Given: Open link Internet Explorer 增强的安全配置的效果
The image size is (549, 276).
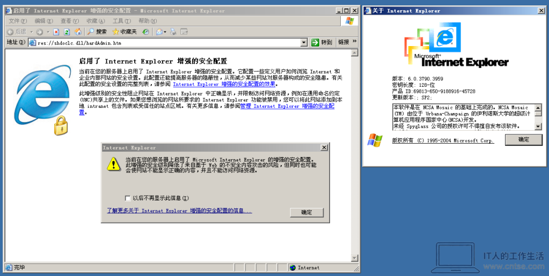Looking at the screenshot, I should 224,84.
